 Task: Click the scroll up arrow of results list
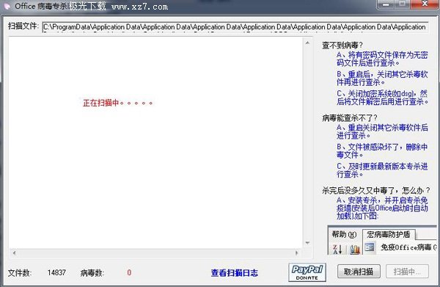(x=307, y=43)
